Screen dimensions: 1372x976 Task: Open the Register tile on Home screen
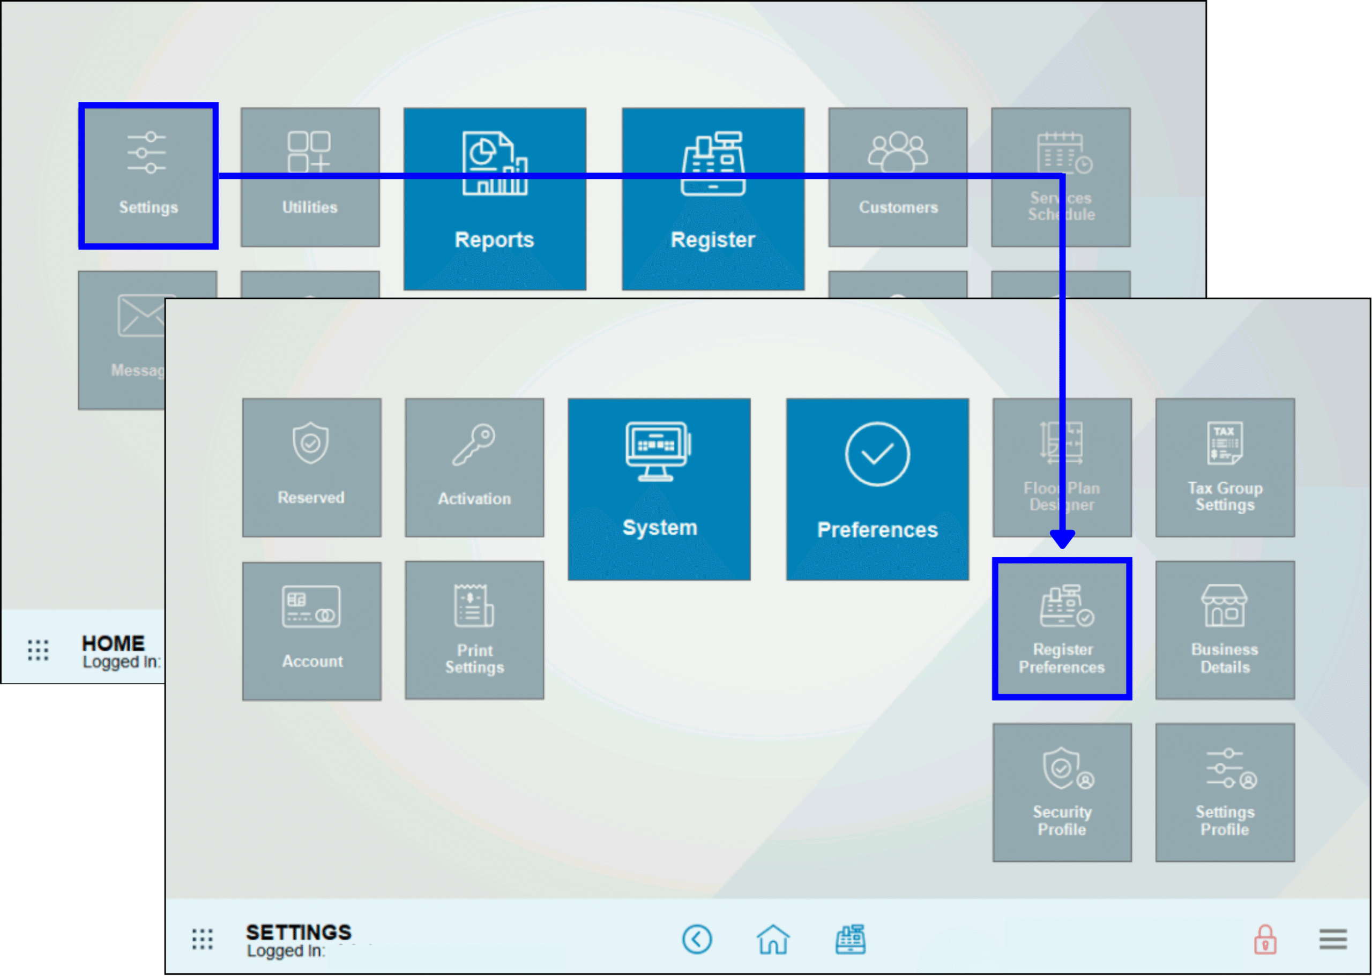click(713, 198)
